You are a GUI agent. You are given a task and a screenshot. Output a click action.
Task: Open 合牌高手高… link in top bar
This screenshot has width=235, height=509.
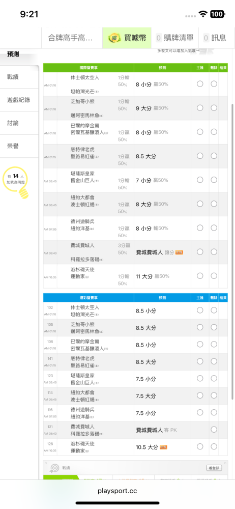pyautogui.click(x=72, y=38)
